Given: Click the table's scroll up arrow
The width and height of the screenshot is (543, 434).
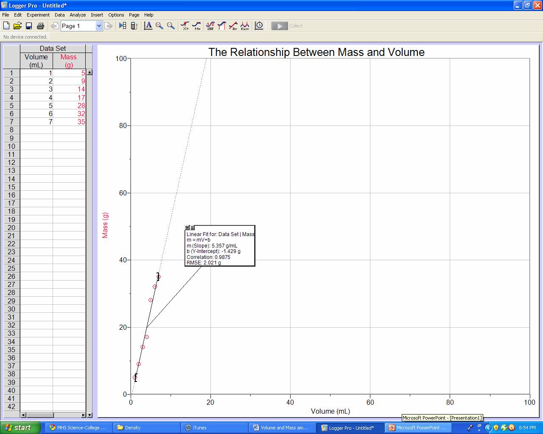Looking at the screenshot, I should tap(90, 72).
